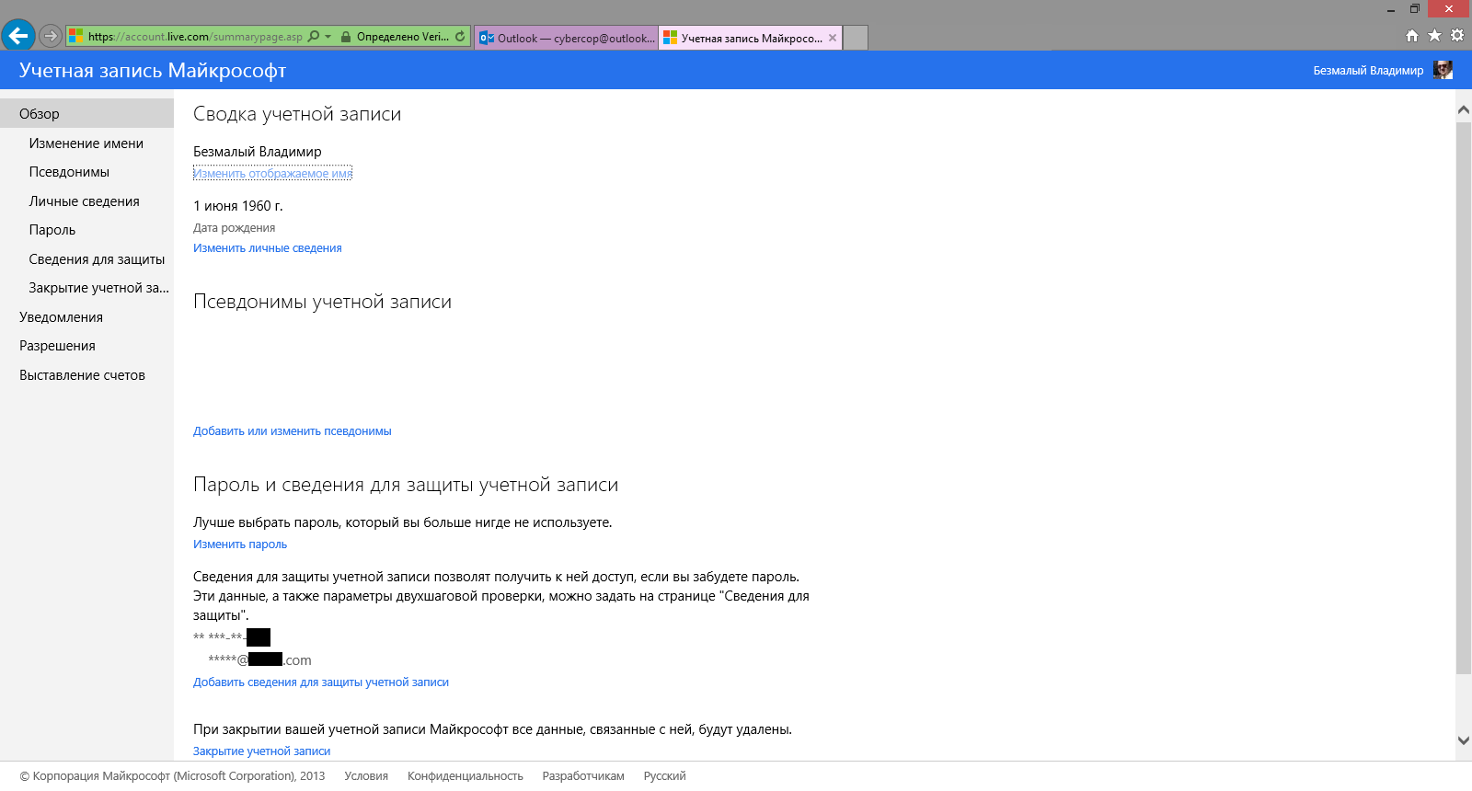Click Добавить или изменить псевдонимы link
The image size is (1472, 791).
point(292,431)
